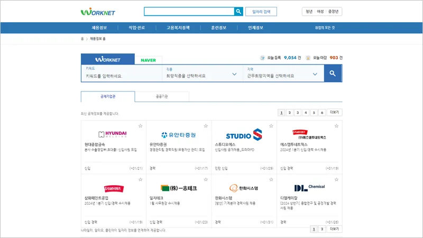Click 더보기 next to bottom pagination
This screenshot has height=238, width=423.
pos(335,229)
